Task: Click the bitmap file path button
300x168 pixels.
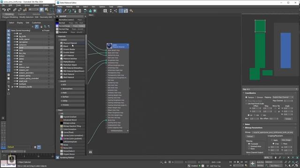Action: (x=273, y=132)
